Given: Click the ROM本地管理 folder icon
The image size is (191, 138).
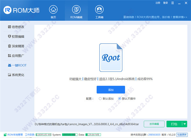Looking at the screenshot, I should [x=5, y=135].
